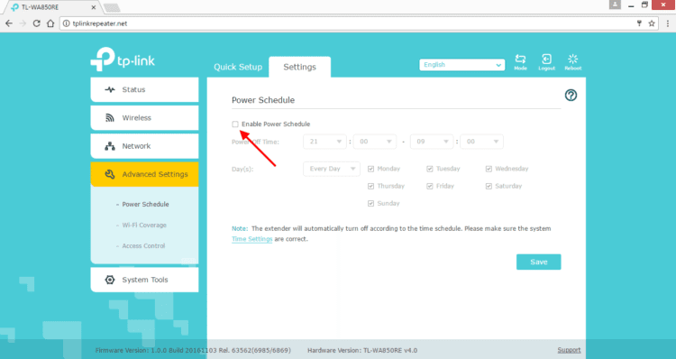
Task: Click Hardware Version TL-WA850RE v4.0 text
Action: (x=362, y=350)
